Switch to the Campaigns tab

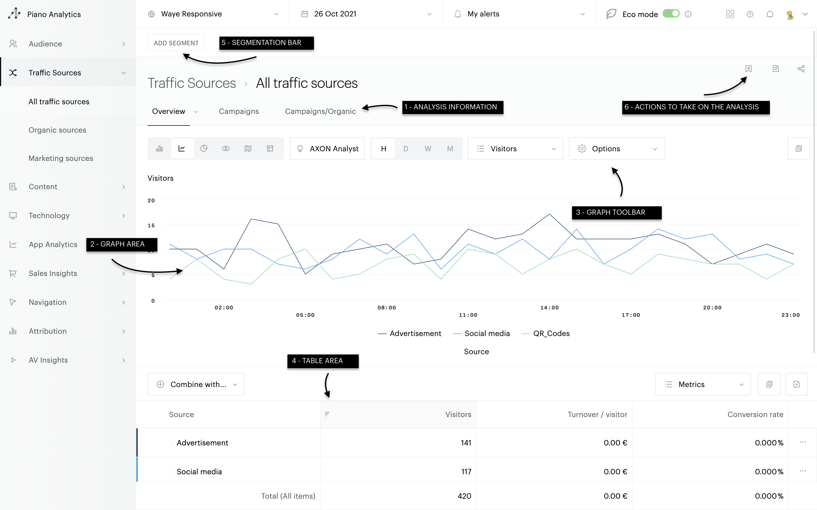239,111
